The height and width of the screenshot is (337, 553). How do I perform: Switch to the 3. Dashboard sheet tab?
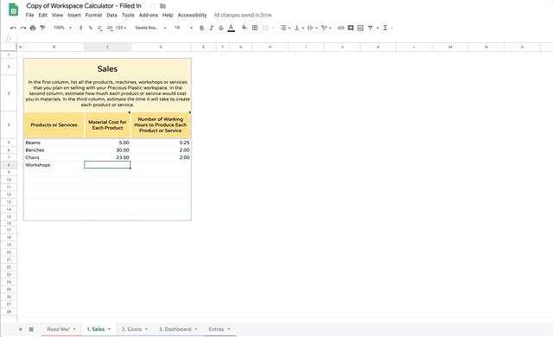178,329
